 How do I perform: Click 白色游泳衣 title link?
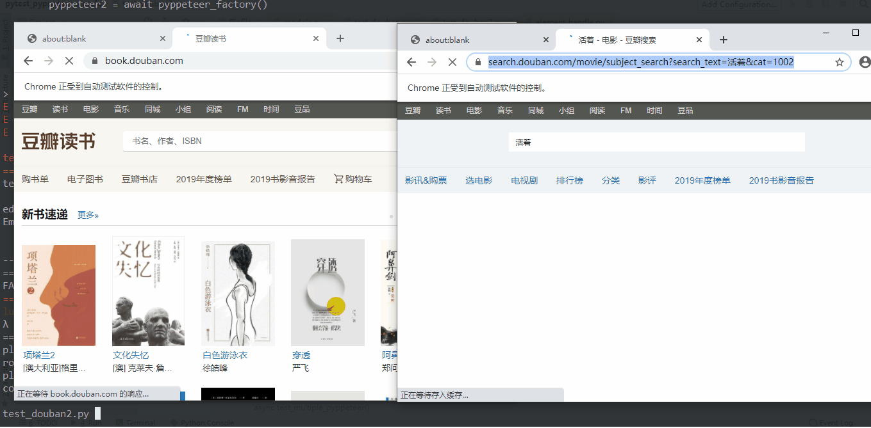[x=225, y=355]
